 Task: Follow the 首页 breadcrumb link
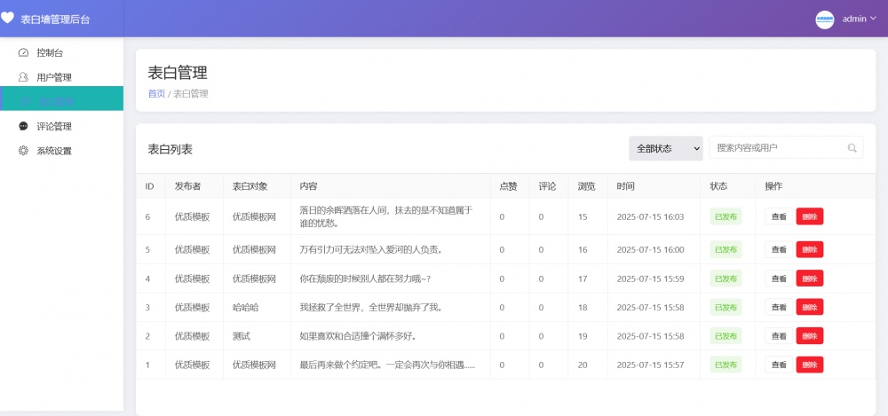click(x=156, y=93)
